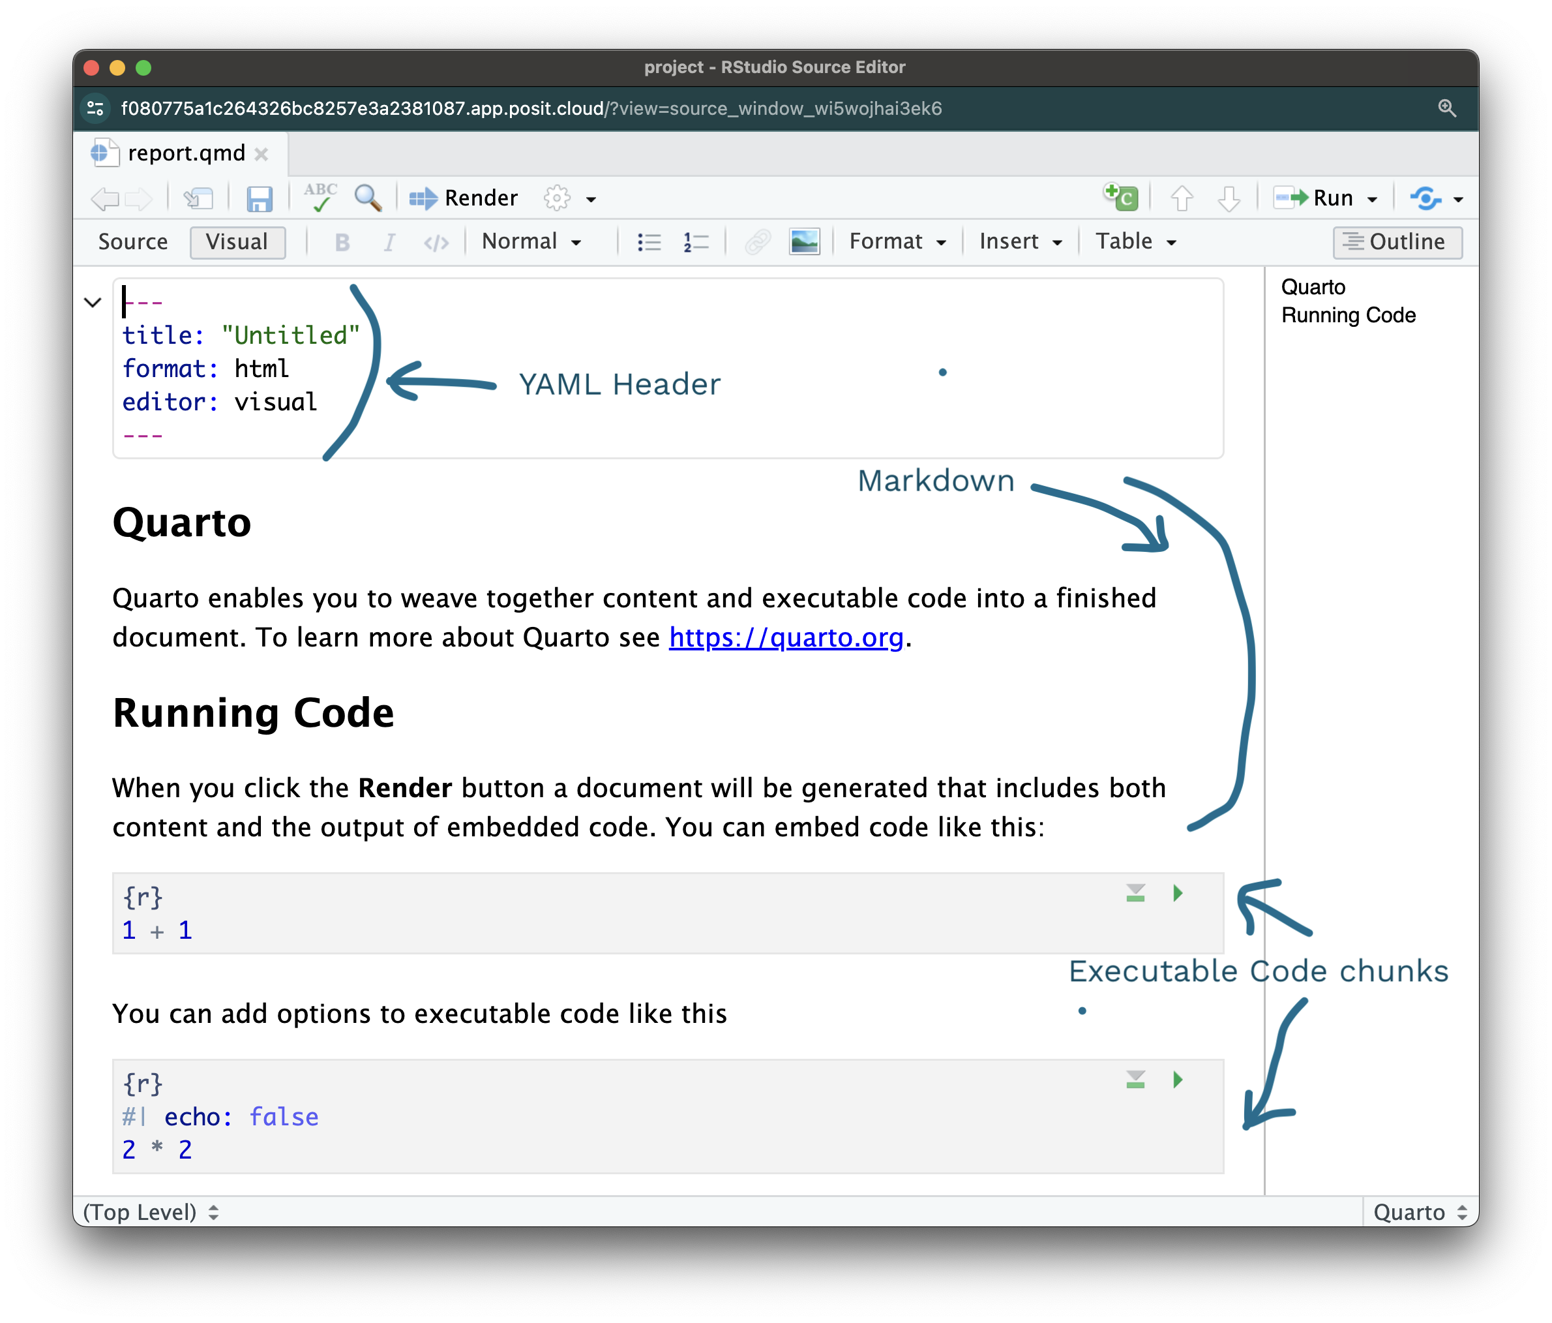Click the 2 * 2 code line
The width and height of the screenshot is (1552, 1323).
click(x=157, y=1150)
